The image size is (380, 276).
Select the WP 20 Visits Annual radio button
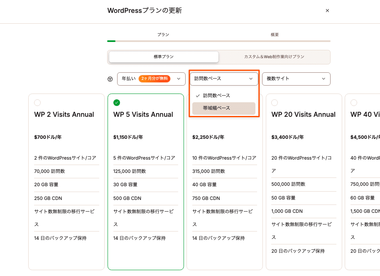(x=275, y=102)
